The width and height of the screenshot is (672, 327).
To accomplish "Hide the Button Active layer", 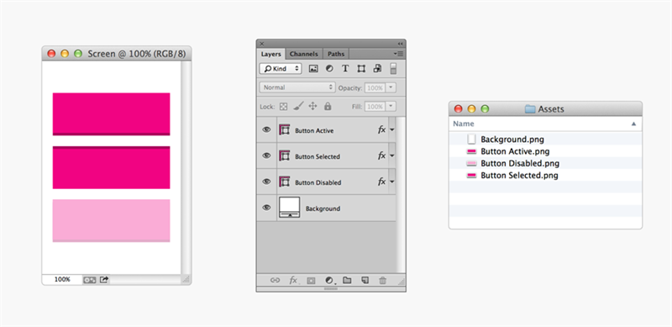I will point(266,129).
